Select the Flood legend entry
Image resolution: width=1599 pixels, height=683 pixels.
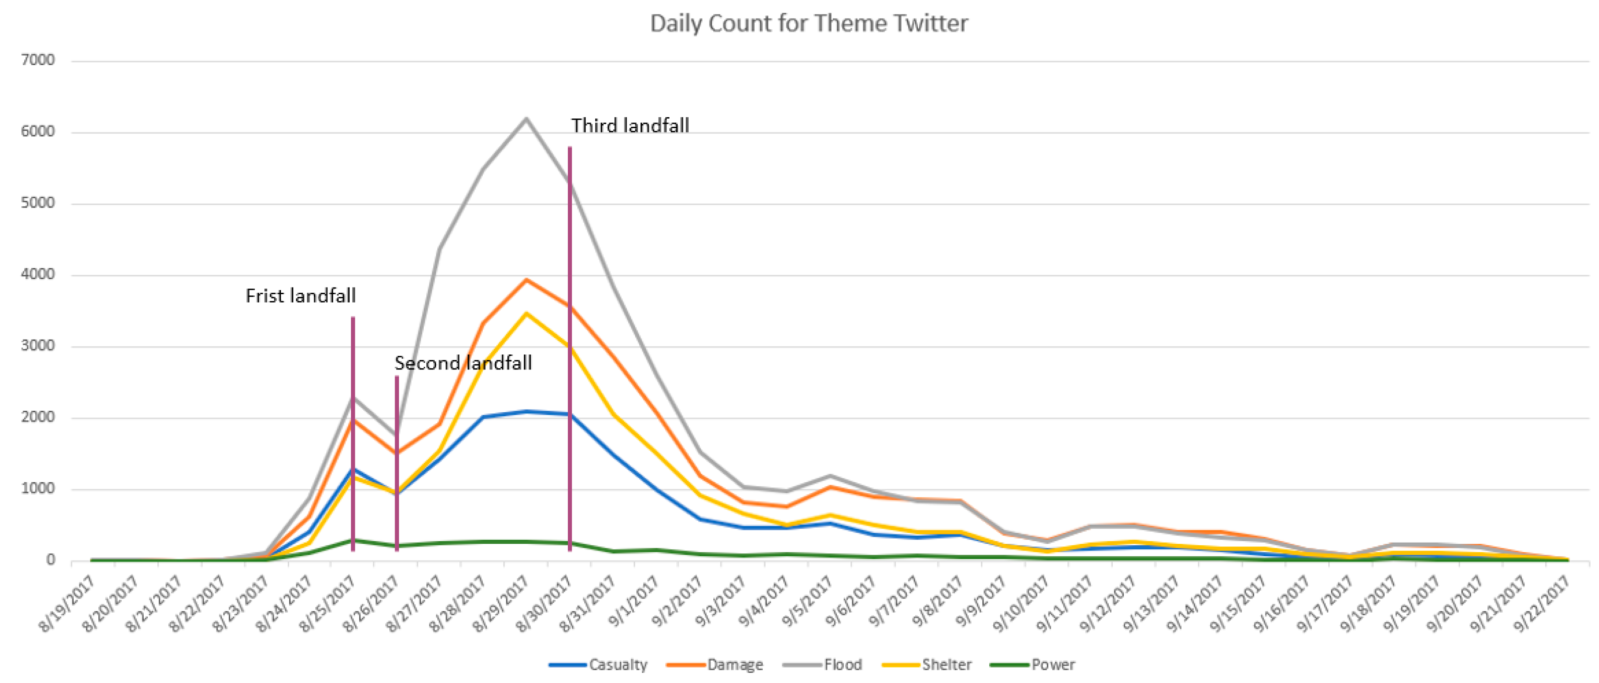[x=823, y=665]
